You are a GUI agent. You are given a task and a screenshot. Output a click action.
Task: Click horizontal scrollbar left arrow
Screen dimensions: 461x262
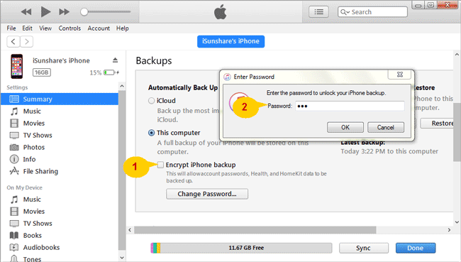[x=130, y=229]
